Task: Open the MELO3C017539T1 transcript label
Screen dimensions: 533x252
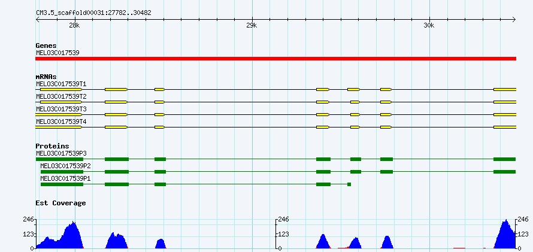Action: tap(61, 84)
